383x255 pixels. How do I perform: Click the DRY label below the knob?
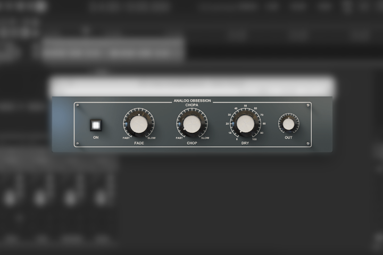(245, 143)
